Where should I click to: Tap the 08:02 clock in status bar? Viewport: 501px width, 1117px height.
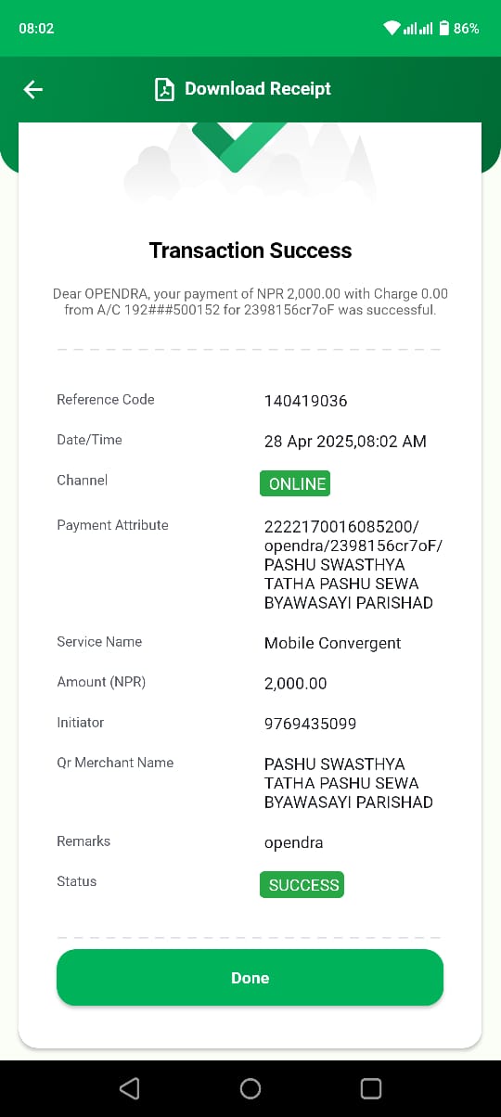pyautogui.click(x=36, y=29)
